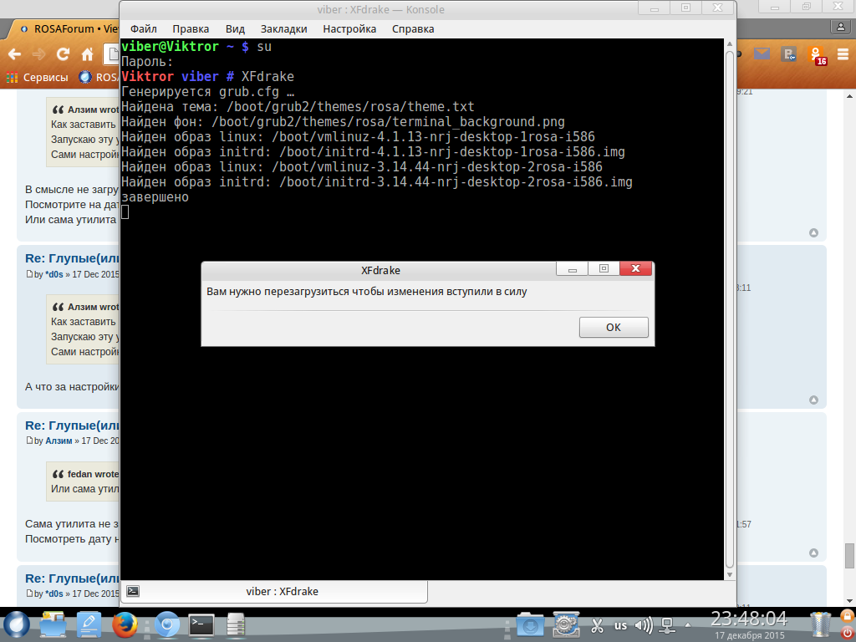Click the browser page scrollbar up arrow

click(850, 96)
